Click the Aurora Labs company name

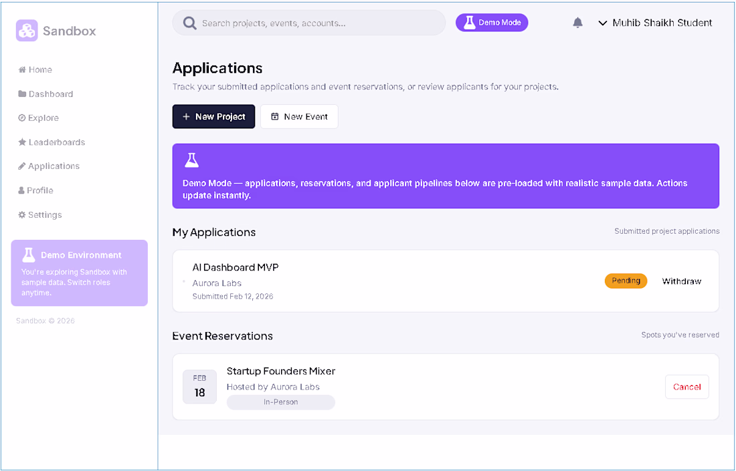coord(217,283)
